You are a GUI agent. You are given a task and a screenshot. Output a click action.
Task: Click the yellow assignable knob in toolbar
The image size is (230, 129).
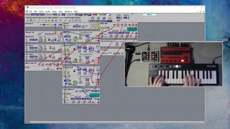point(110,18)
